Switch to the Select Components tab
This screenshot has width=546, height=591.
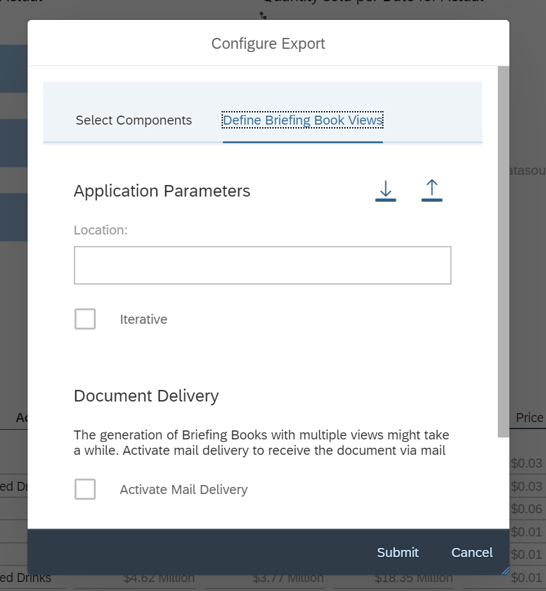(x=134, y=120)
